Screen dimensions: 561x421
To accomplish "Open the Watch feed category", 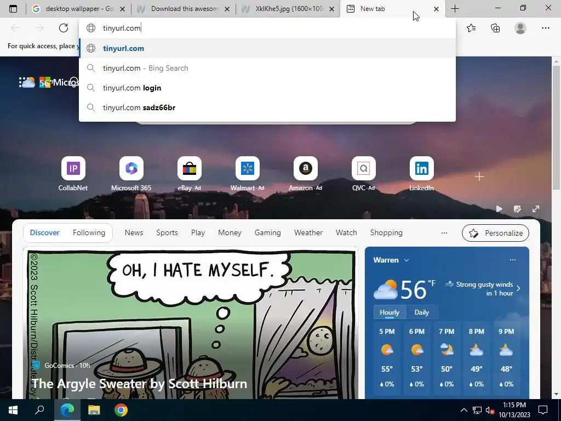I will coord(346,232).
